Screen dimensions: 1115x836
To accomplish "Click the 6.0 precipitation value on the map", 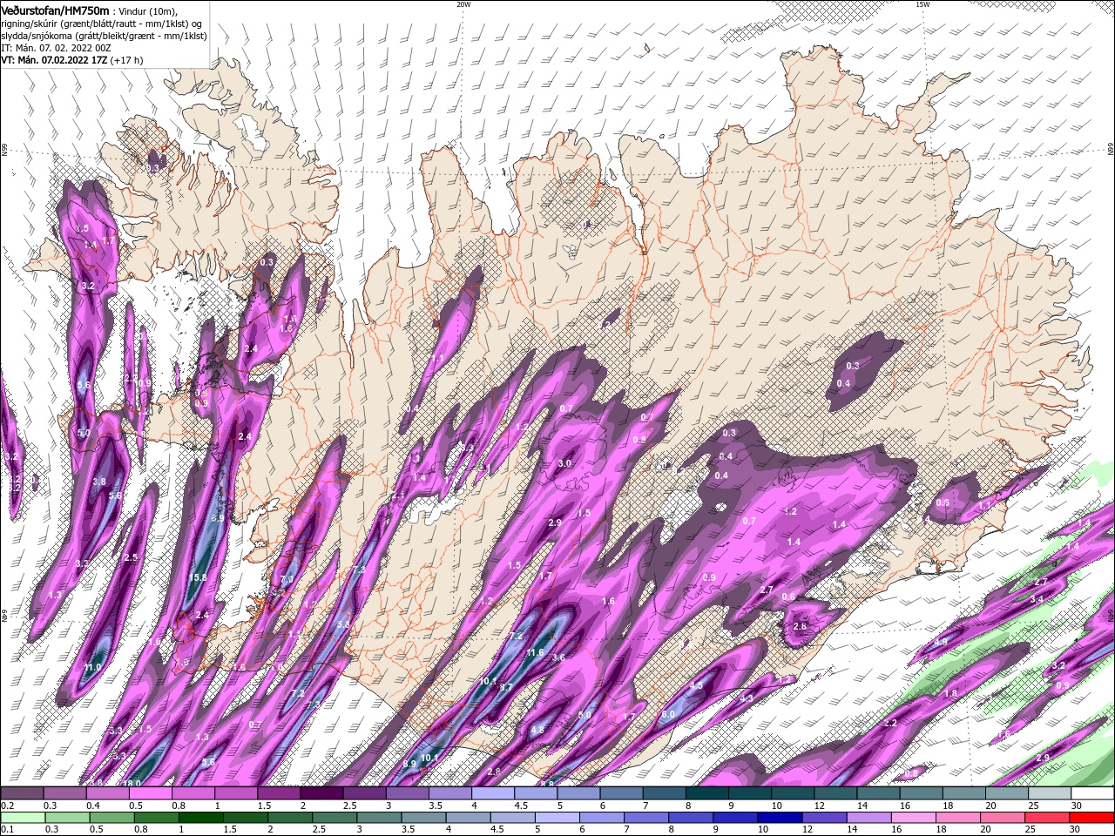I will coord(668,714).
